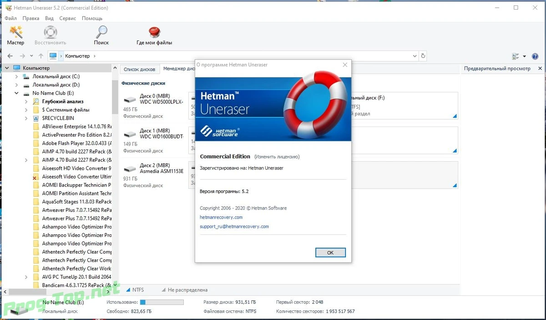Select ActivePresenter Pro Edition 8.2 folder
546x320 pixels.
[x=77, y=135]
